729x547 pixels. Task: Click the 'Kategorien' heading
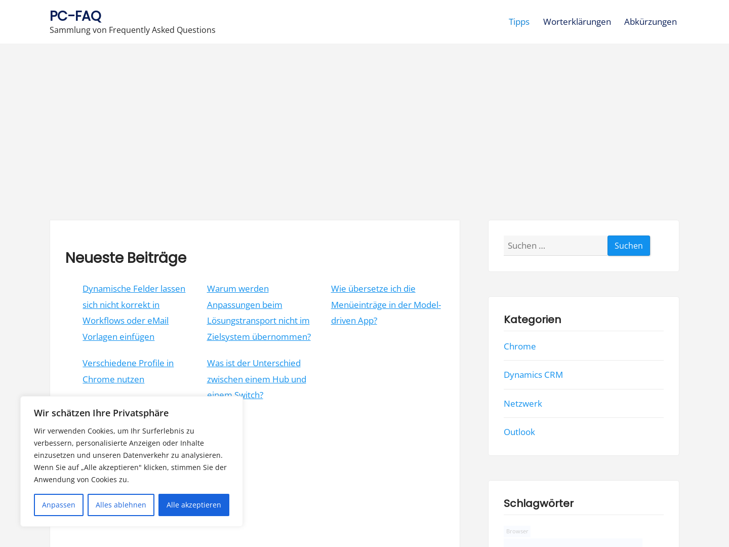533,320
